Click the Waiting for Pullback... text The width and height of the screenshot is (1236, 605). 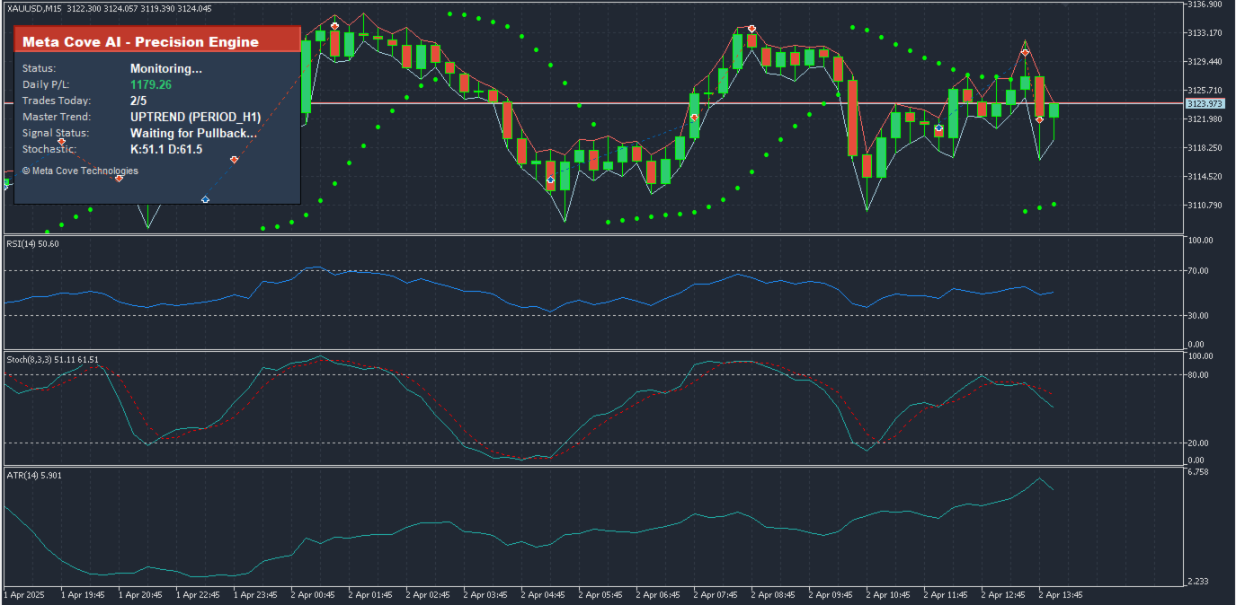[193, 133]
